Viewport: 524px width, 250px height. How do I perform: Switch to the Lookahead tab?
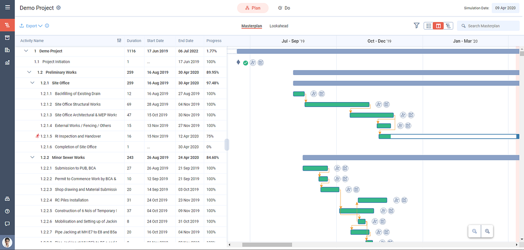point(279,26)
